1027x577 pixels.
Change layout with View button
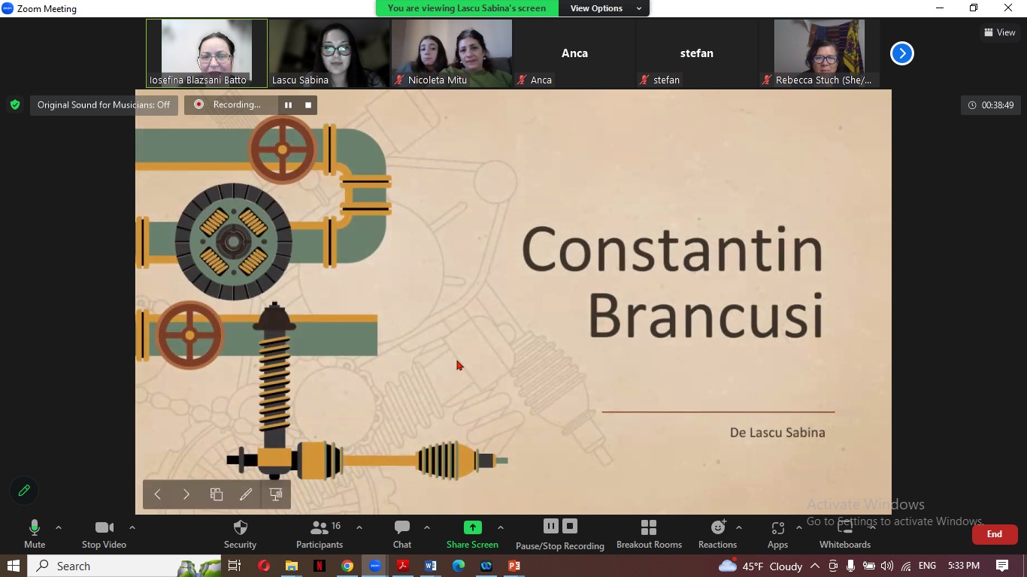(999, 32)
